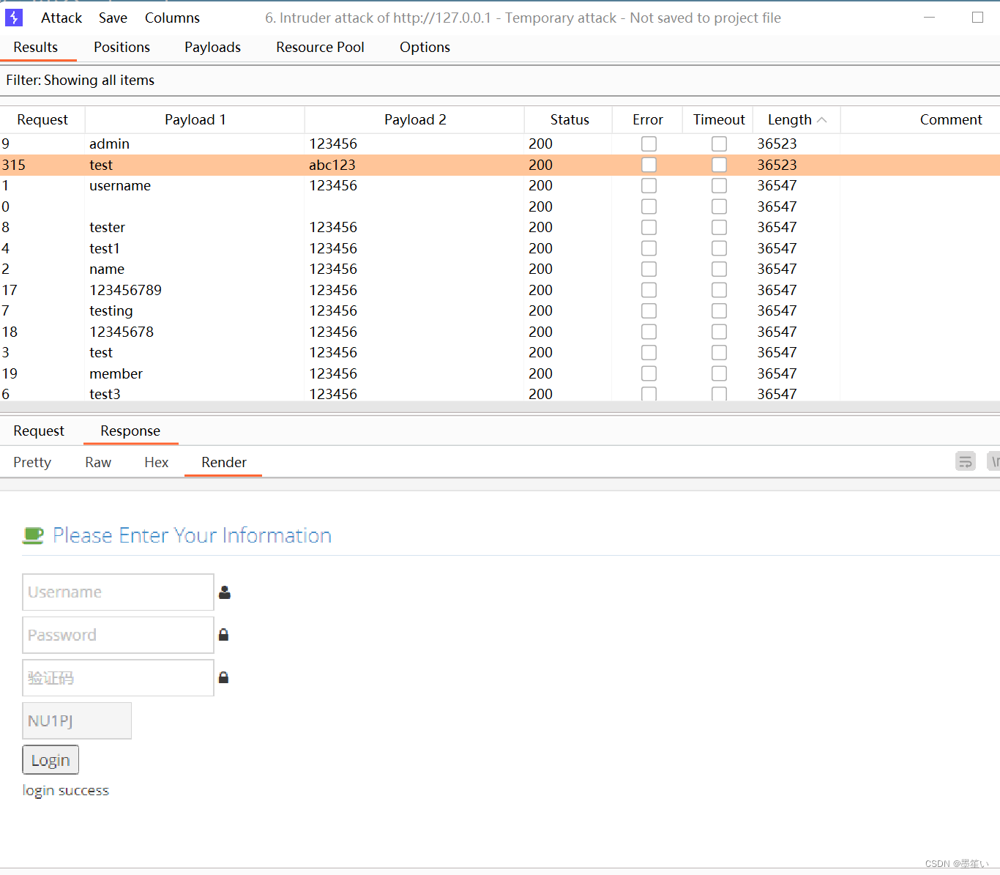The image size is (1000, 875).
Task: Select row with payload name
Action: click(x=500, y=269)
